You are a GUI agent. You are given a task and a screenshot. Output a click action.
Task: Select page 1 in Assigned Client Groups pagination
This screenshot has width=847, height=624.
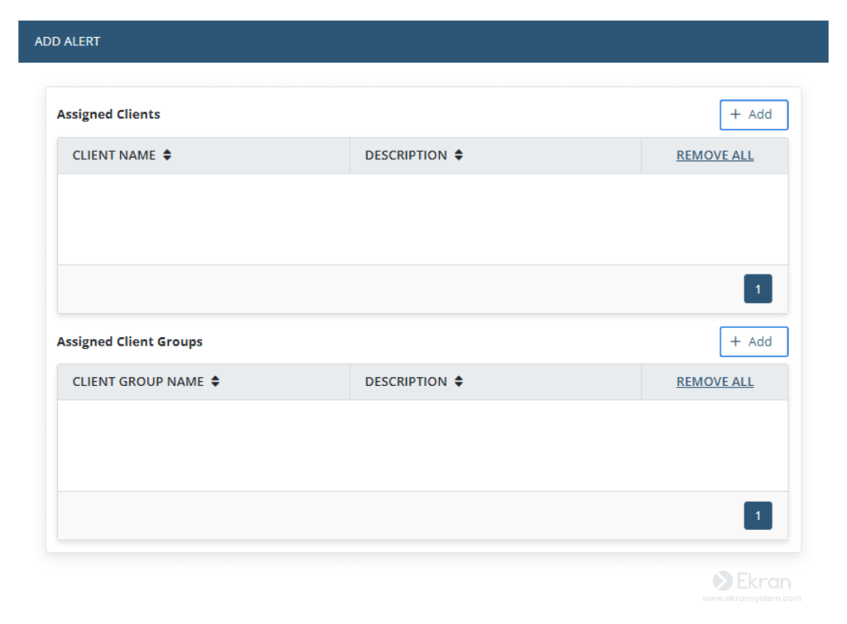(x=758, y=516)
